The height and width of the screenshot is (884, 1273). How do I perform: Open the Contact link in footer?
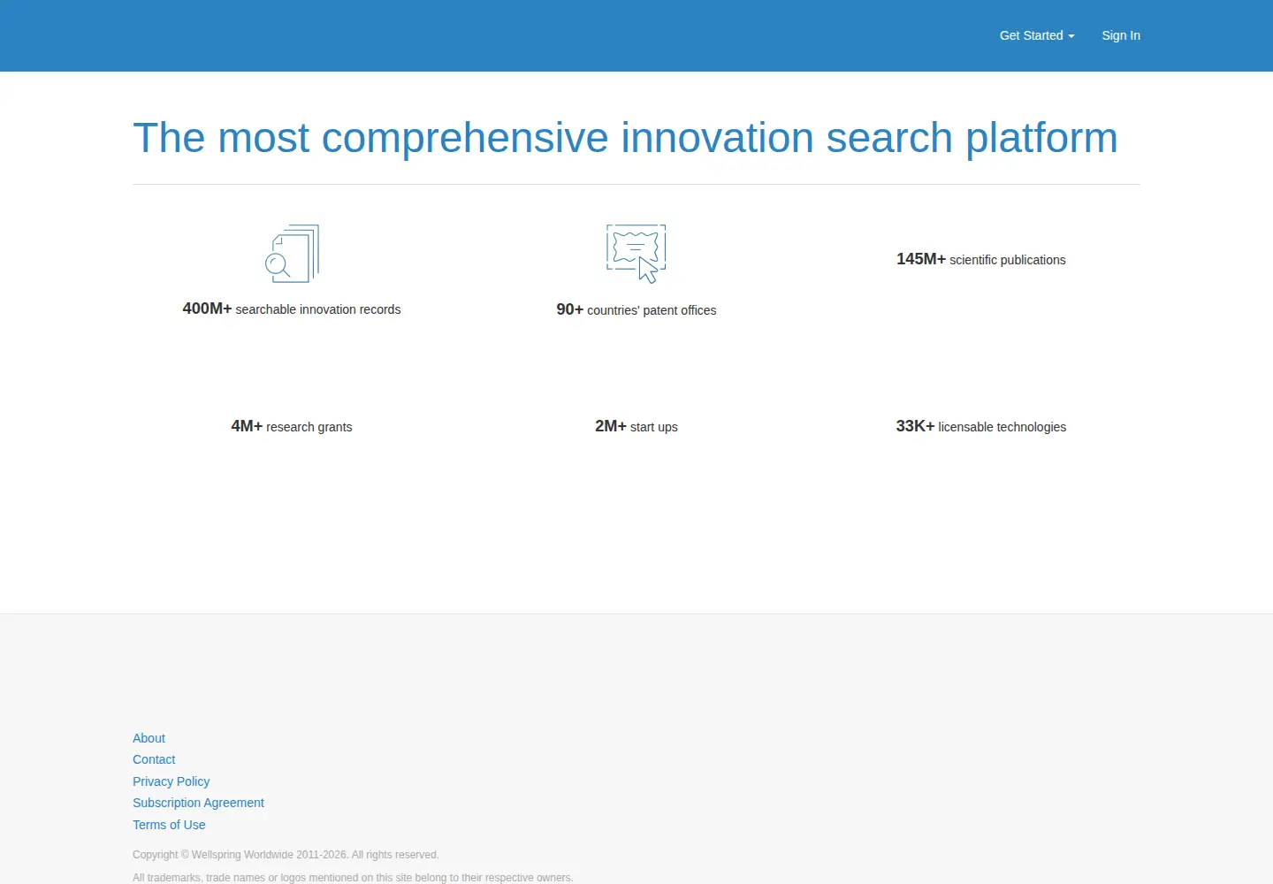pos(154,759)
